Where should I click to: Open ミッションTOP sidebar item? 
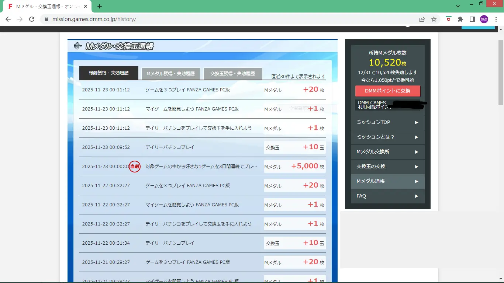tap(387, 122)
